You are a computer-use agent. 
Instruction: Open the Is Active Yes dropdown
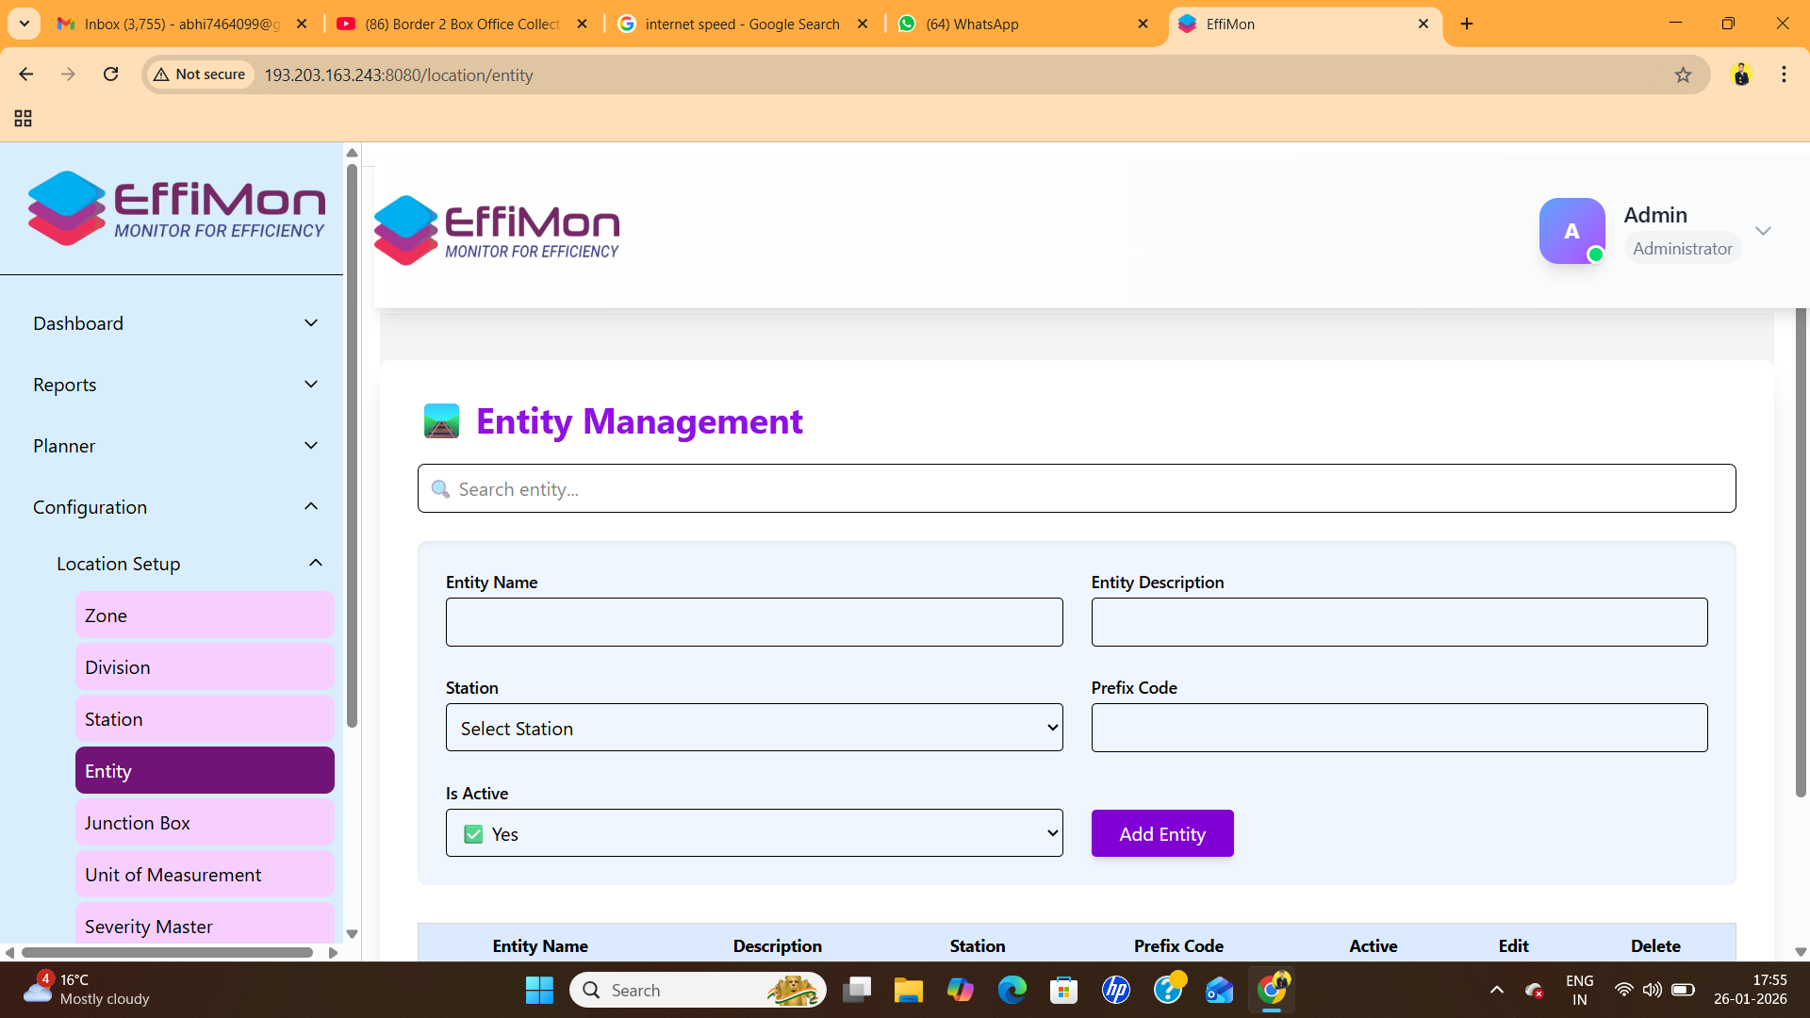753,833
